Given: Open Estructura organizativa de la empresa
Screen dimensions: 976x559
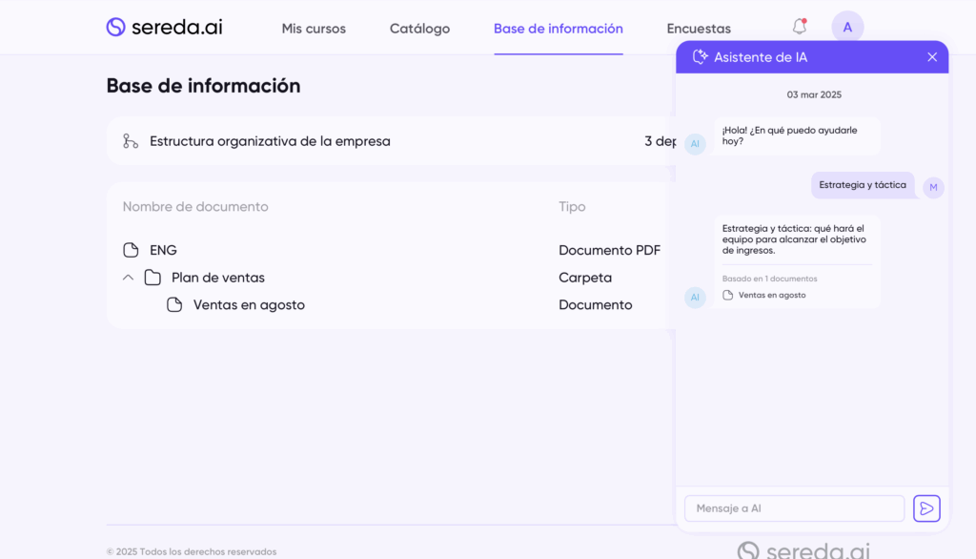Looking at the screenshot, I should point(270,141).
